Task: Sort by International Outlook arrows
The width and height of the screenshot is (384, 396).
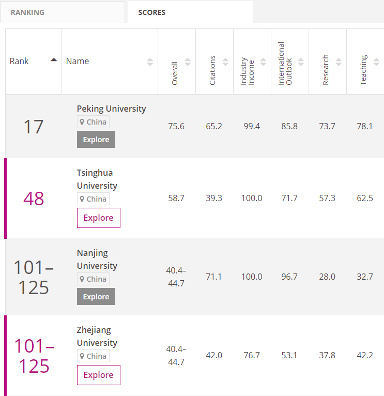Action: tap(301, 62)
